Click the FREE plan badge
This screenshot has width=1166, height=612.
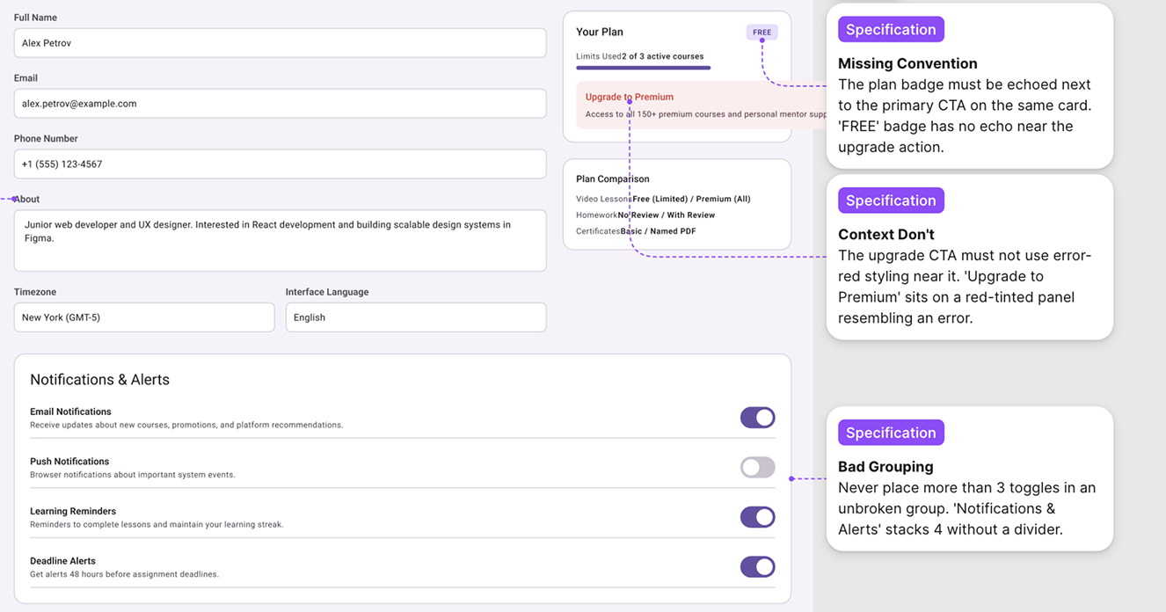click(x=762, y=33)
